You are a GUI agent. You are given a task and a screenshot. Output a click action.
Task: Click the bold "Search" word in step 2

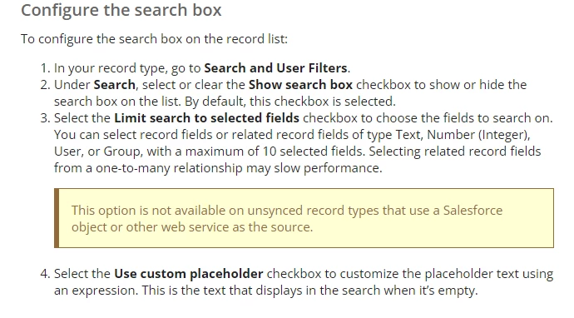click(x=114, y=85)
